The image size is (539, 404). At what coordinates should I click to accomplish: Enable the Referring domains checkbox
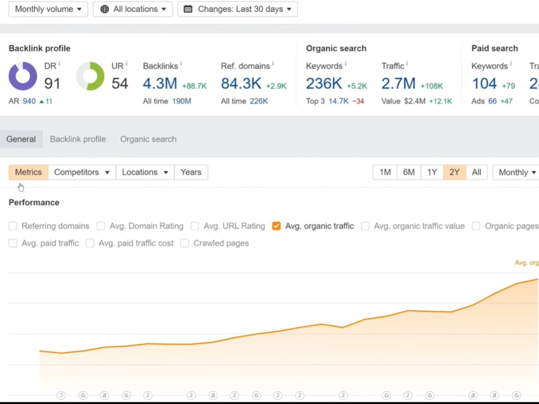click(13, 226)
